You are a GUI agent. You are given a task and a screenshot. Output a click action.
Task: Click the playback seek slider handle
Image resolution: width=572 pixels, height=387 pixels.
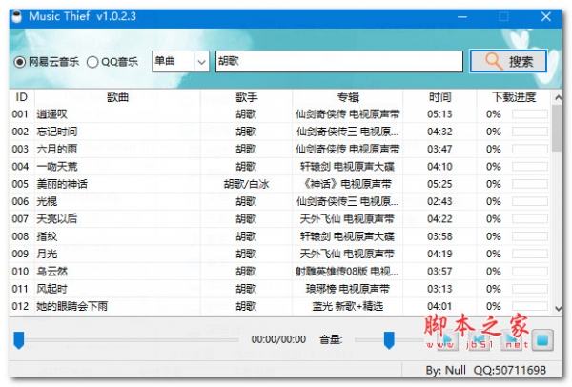[x=19, y=340]
